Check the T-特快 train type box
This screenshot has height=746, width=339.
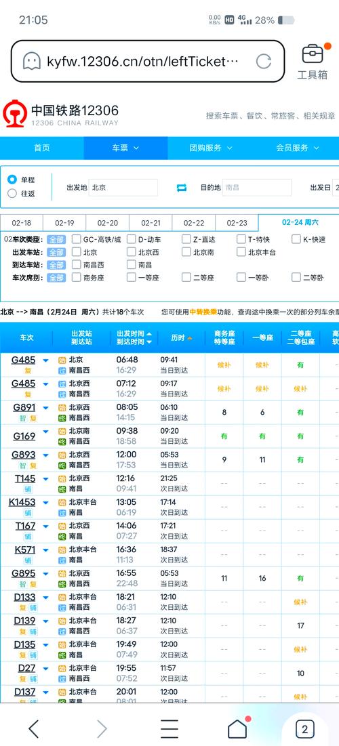click(241, 239)
